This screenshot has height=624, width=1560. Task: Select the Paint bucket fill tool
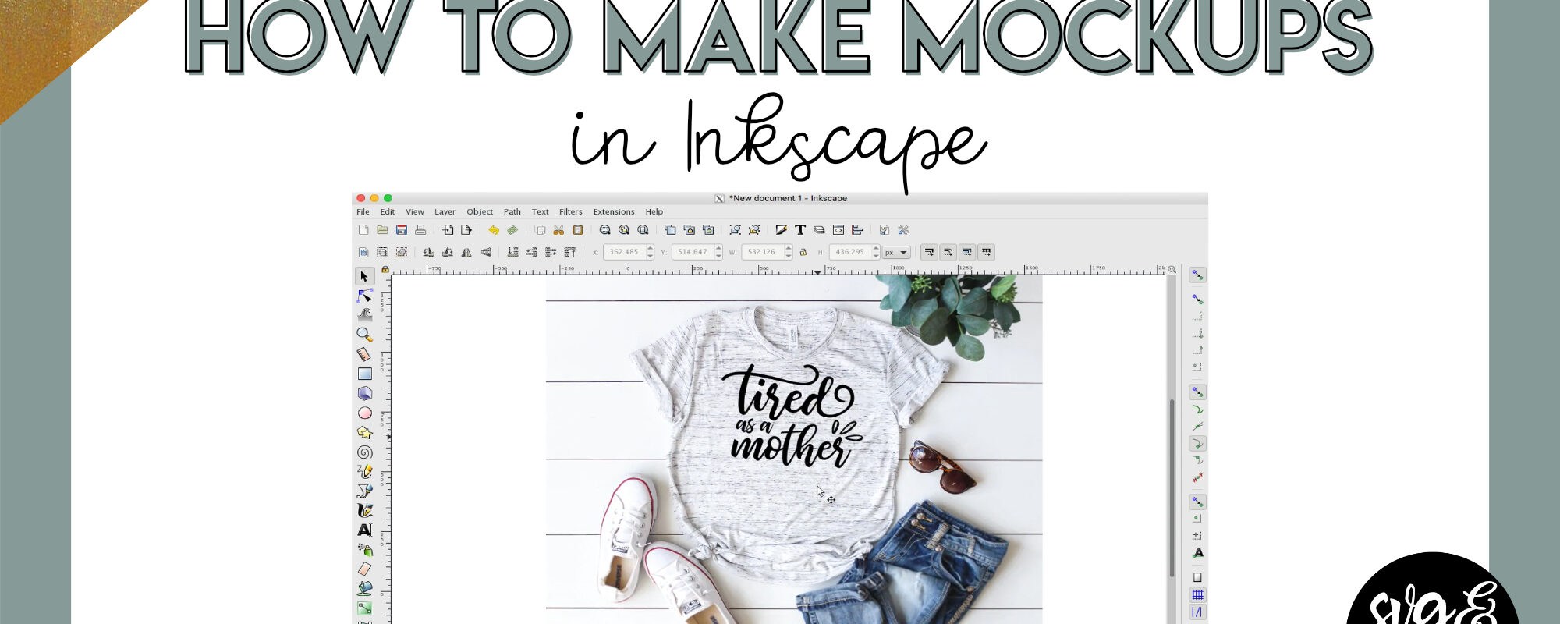click(364, 588)
